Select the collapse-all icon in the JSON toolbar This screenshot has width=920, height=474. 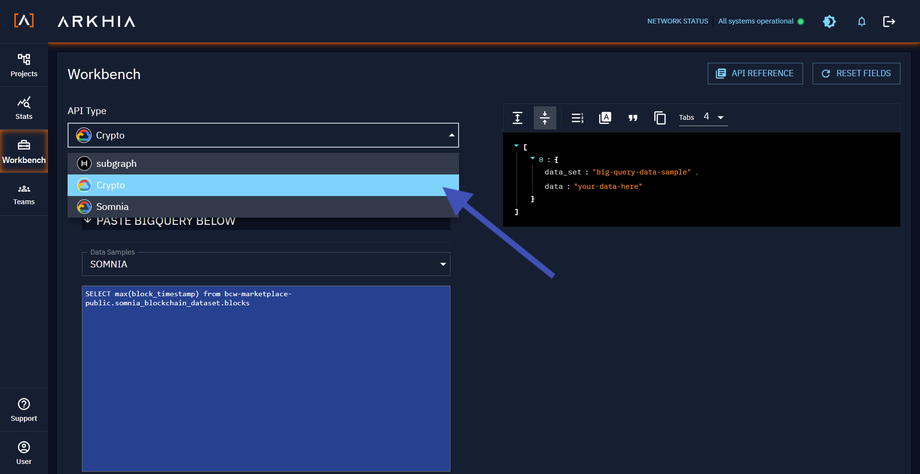[545, 117]
